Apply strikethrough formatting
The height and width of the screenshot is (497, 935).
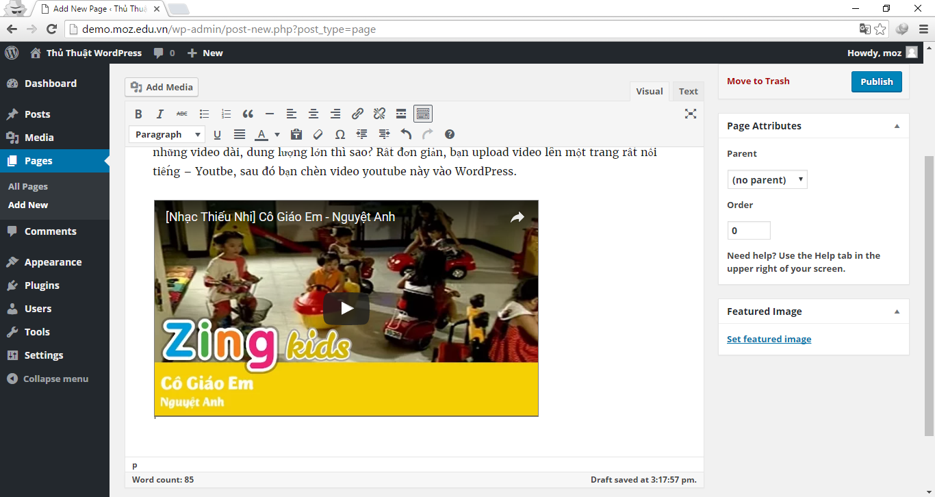coord(182,114)
